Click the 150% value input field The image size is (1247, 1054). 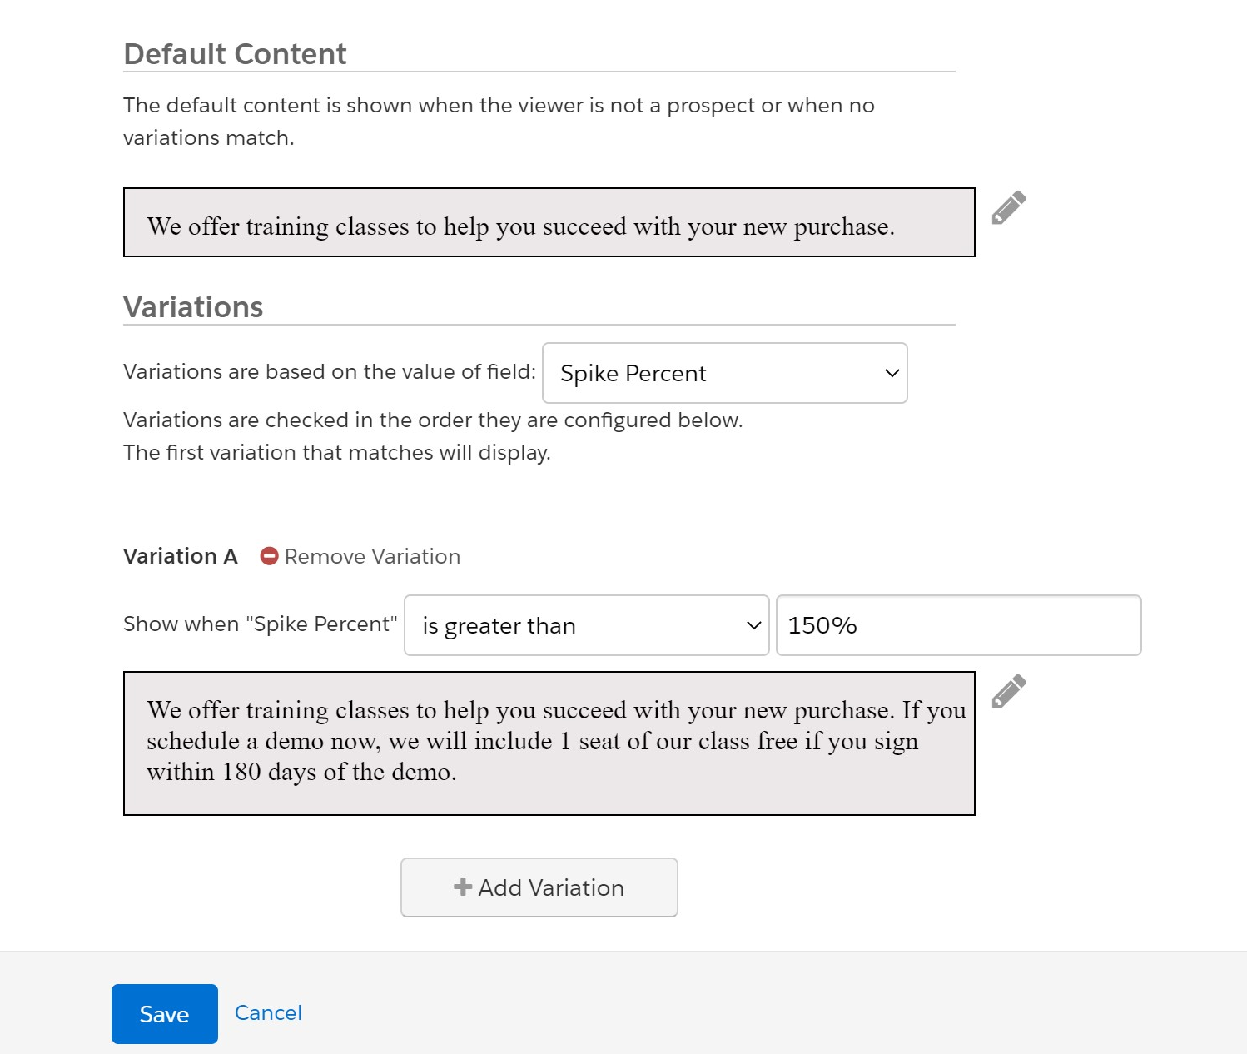[958, 625]
